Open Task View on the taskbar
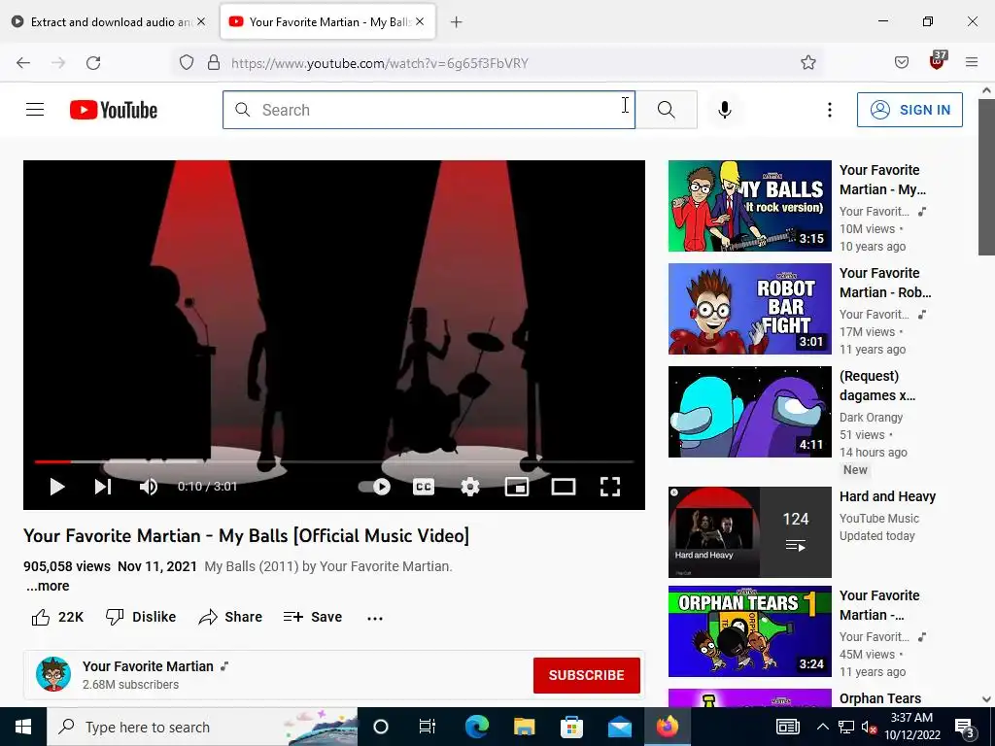Screen dimensions: 995x746 (428, 727)
